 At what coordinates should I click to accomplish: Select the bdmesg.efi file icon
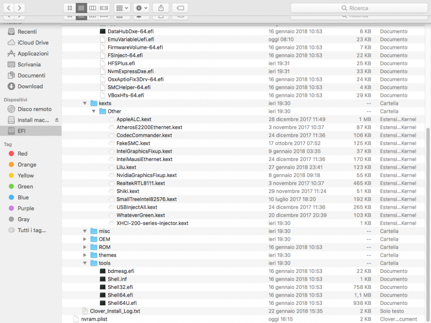point(103,271)
